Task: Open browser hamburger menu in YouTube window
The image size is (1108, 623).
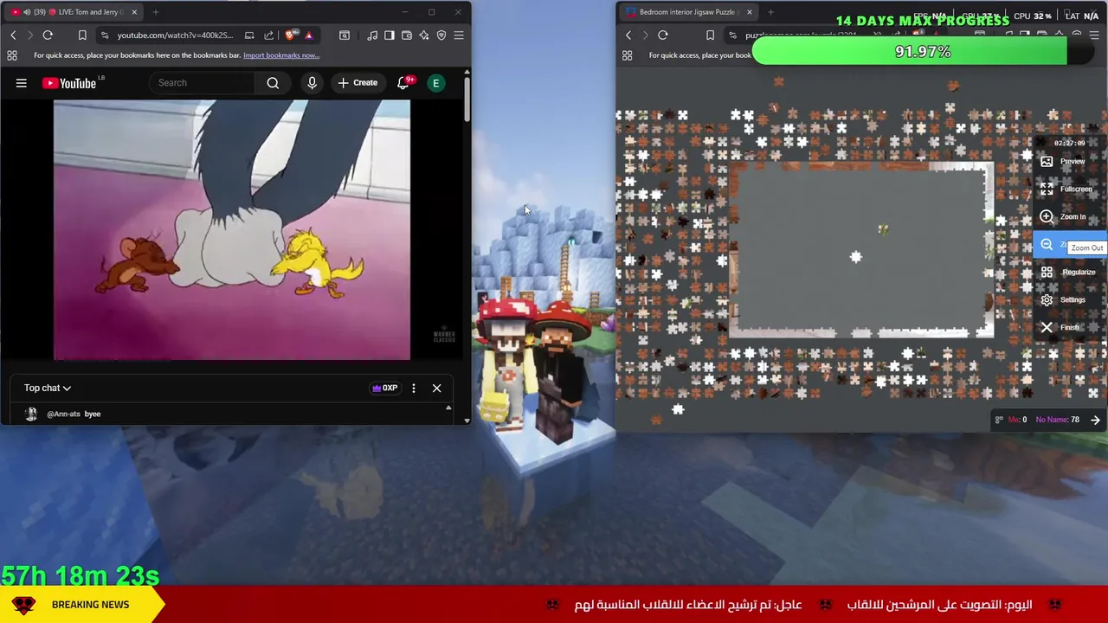Action: coord(459,35)
